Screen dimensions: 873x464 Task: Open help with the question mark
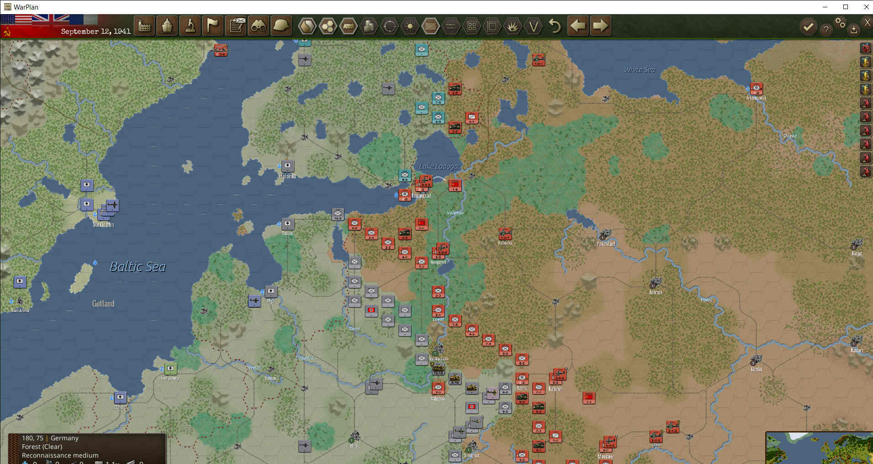pyautogui.click(x=826, y=30)
